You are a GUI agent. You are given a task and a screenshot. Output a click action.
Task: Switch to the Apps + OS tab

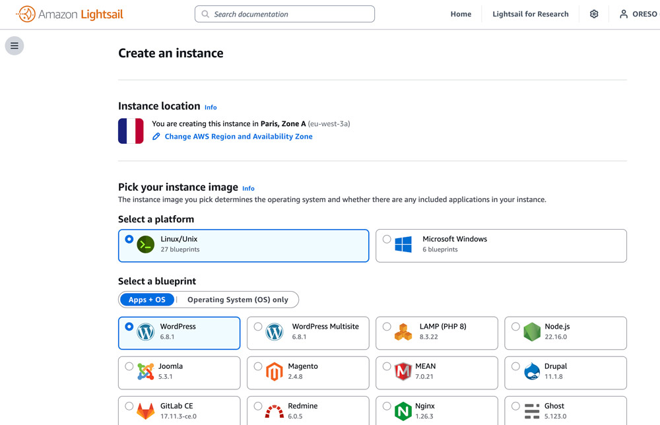click(x=147, y=300)
